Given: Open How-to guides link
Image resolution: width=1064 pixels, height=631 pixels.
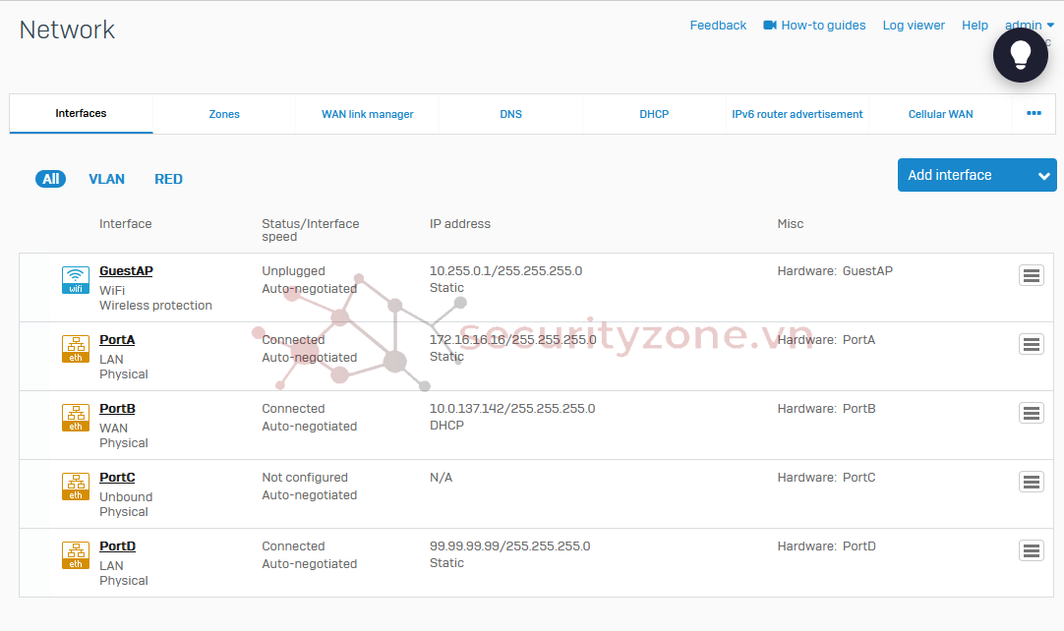Looking at the screenshot, I should 814,26.
